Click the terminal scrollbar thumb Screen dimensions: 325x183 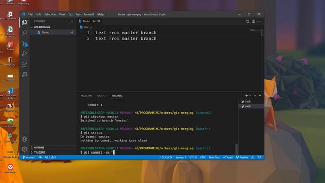pyautogui.click(x=237, y=149)
